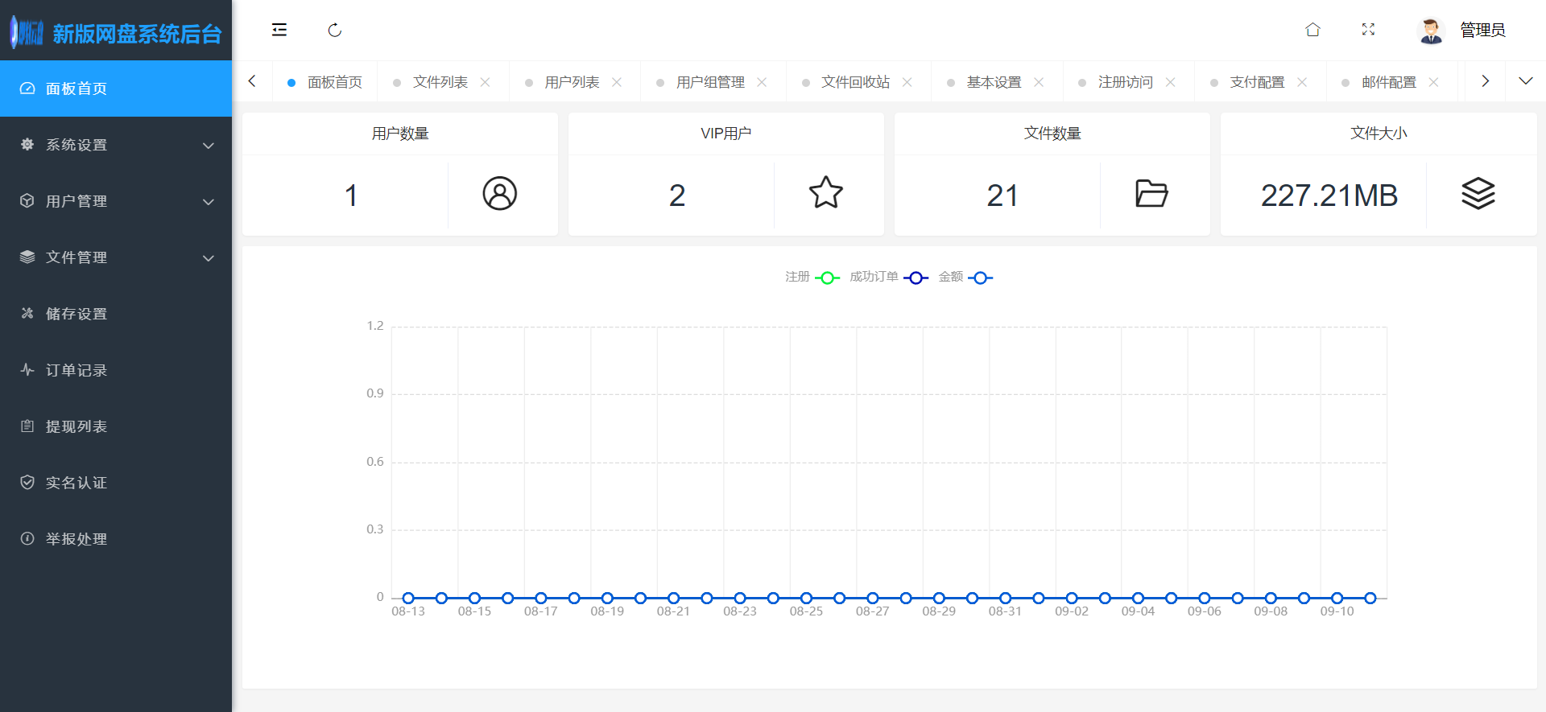1546x712 pixels.
Task: Expand the 文件管理 menu chevron
Action: (209, 258)
